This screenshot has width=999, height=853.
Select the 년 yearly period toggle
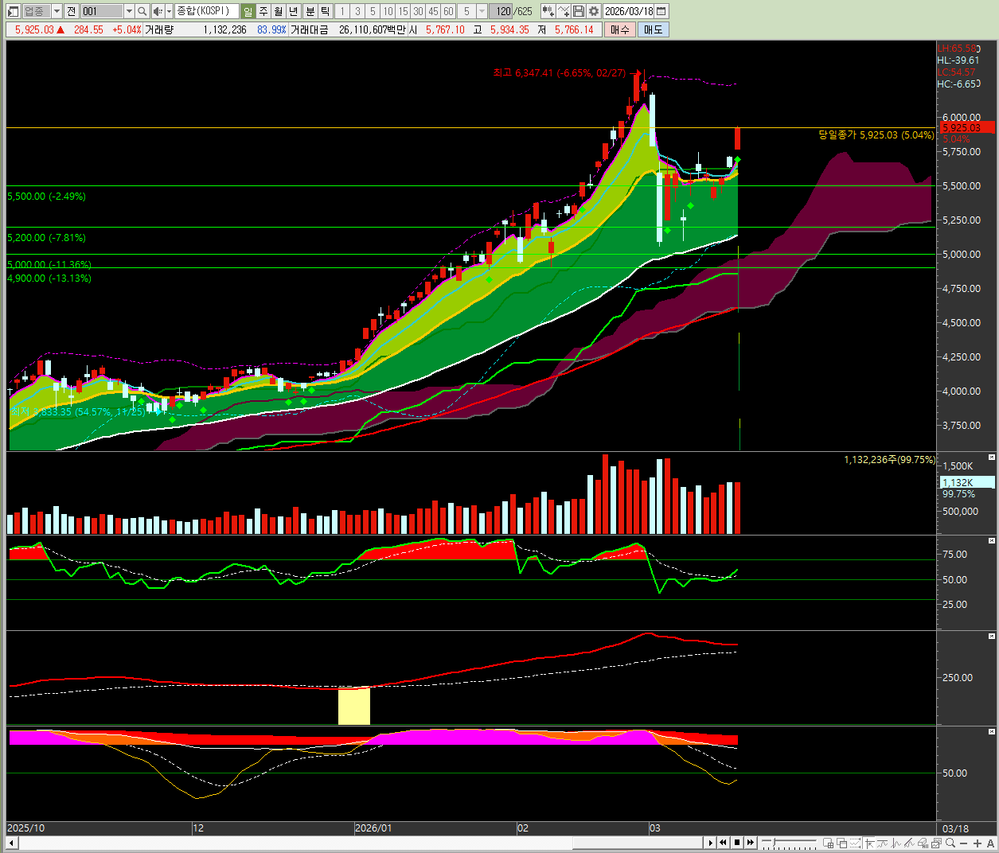pos(294,11)
